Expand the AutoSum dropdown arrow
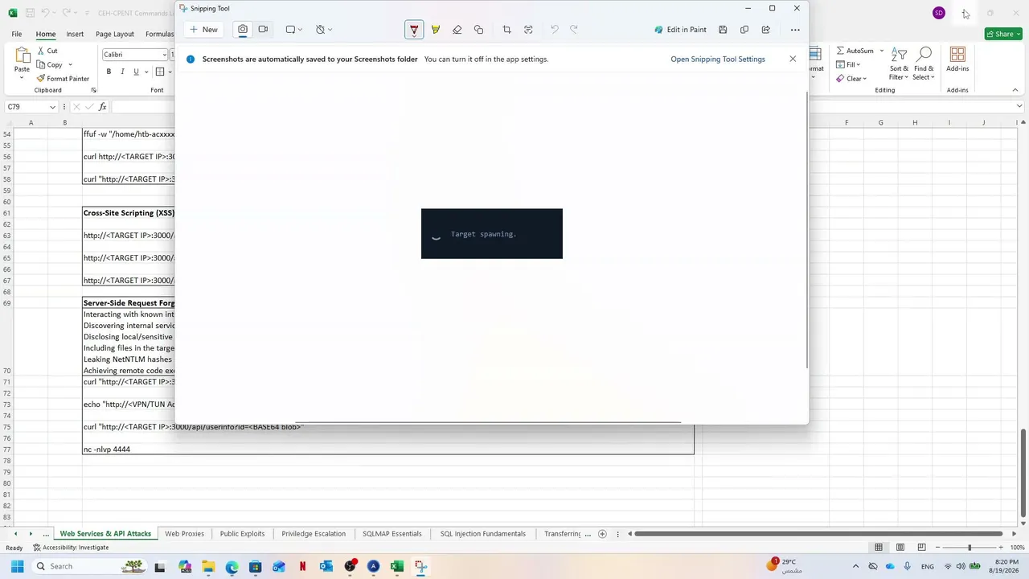Image resolution: width=1029 pixels, height=579 pixels. [x=881, y=51]
